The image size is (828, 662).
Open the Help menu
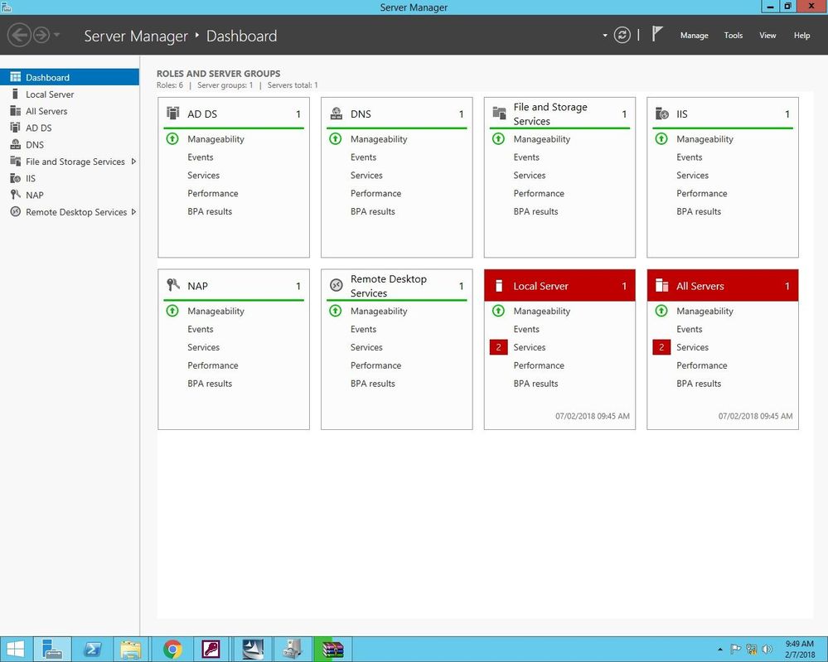click(x=801, y=36)
